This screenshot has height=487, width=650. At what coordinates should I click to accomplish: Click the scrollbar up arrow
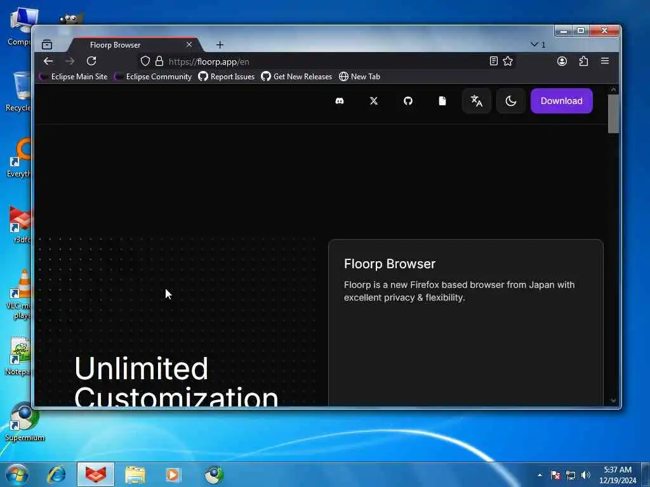614,89
